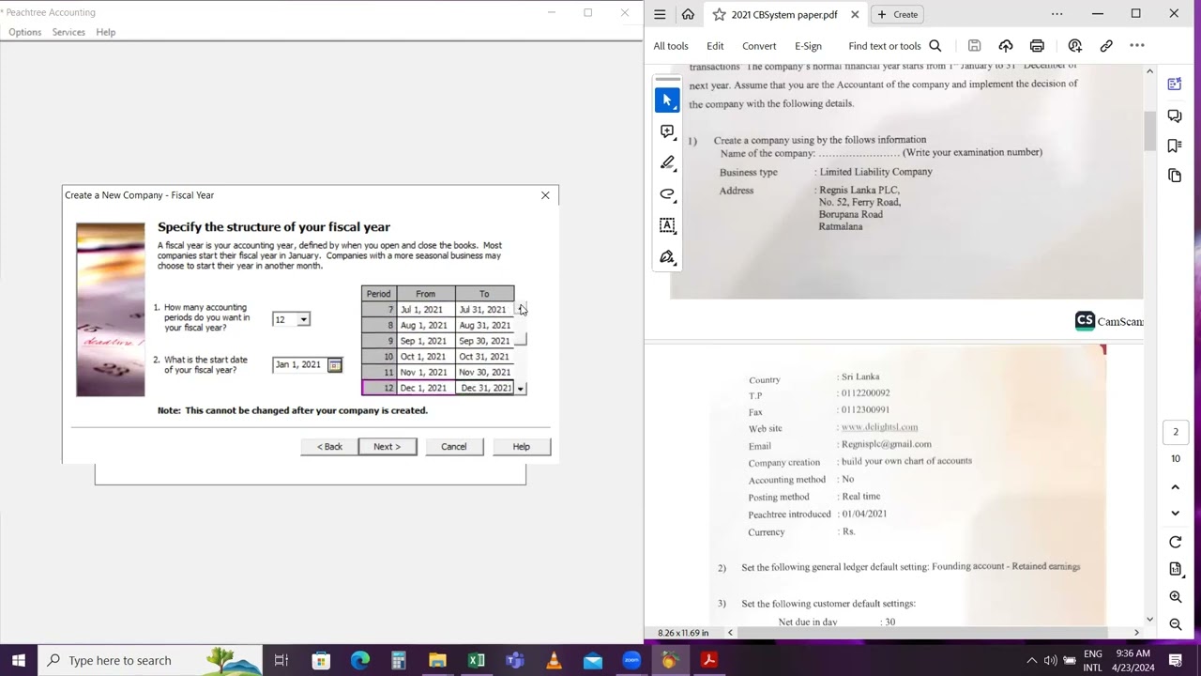Screen dimensions: 1201x676
Task: Open the Convert menu in Acrobat
Action: coord(759,46)
